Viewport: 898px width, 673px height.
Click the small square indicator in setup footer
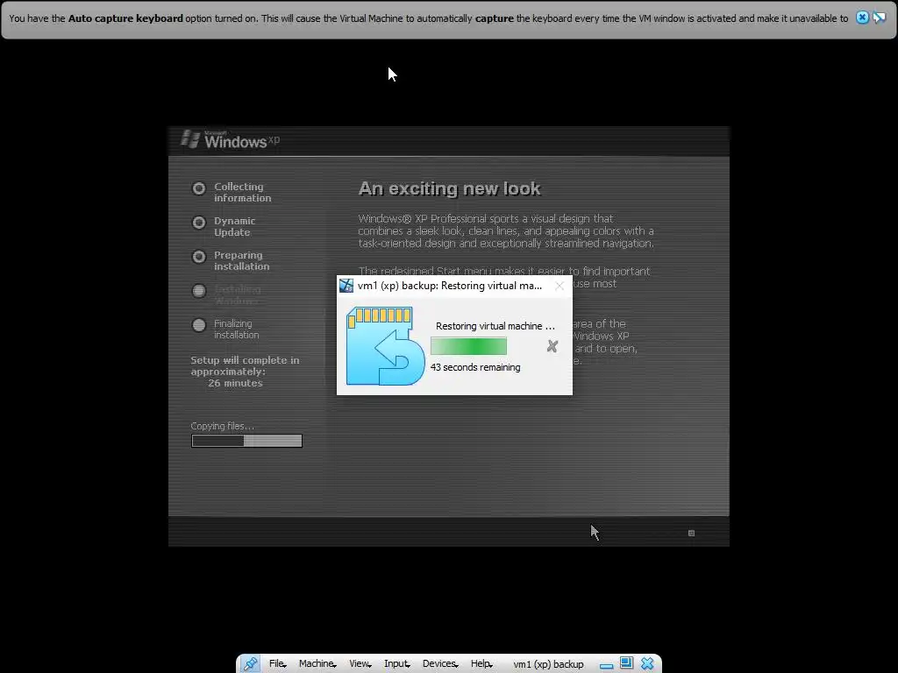[691, 533]
